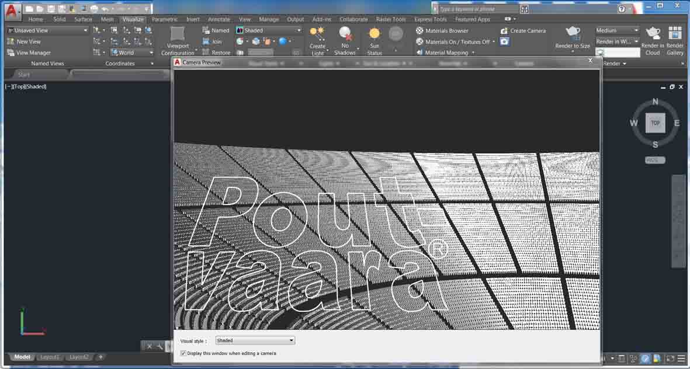Open the World coordinate system dropdown
The height and width of the screenshot is (369, 690).
[x=132, y=53]
